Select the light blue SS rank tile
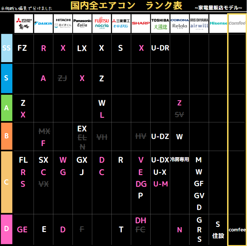247x246 pixels. (x=7, y=48)
